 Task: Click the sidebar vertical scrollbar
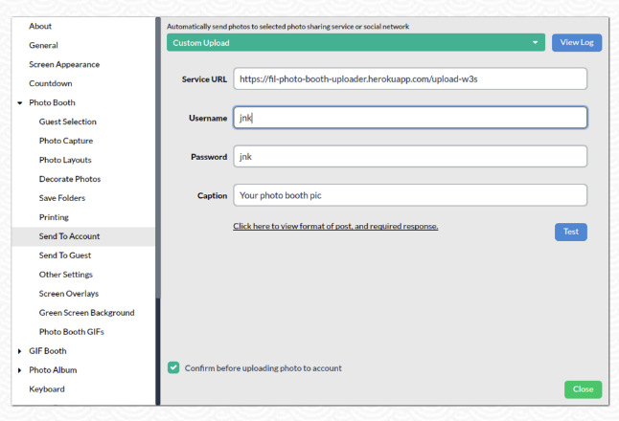tap(158, 158)
